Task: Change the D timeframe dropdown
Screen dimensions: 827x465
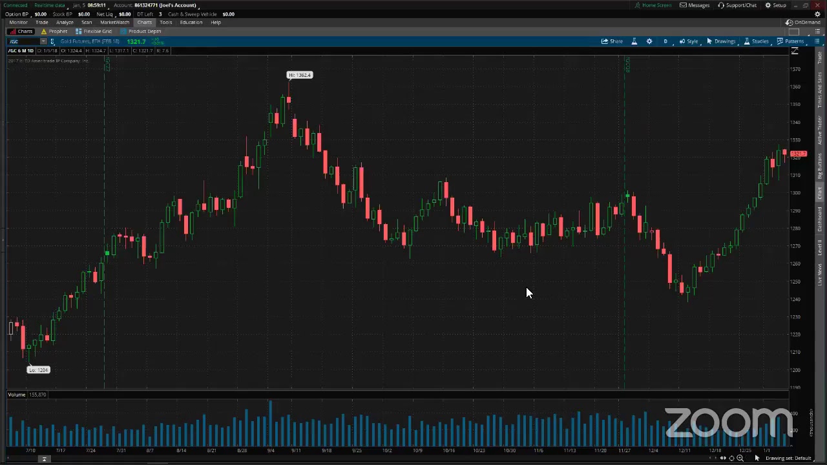Action: pos(665,41)
